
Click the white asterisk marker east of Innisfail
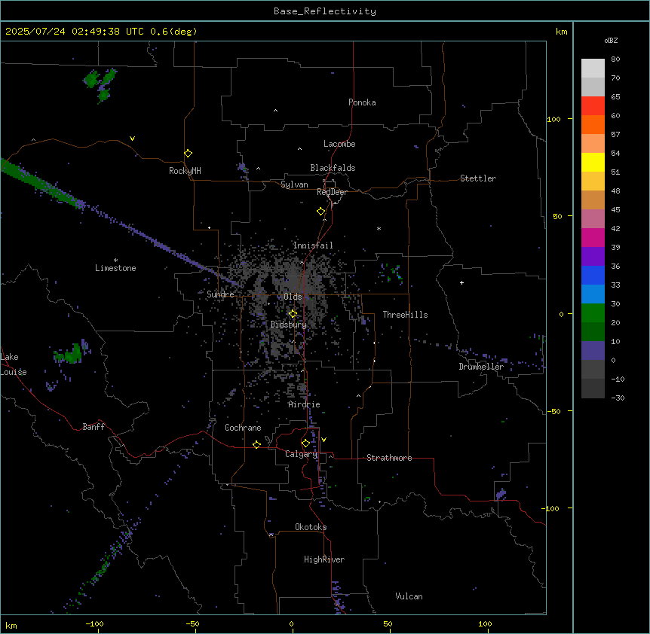379,228
